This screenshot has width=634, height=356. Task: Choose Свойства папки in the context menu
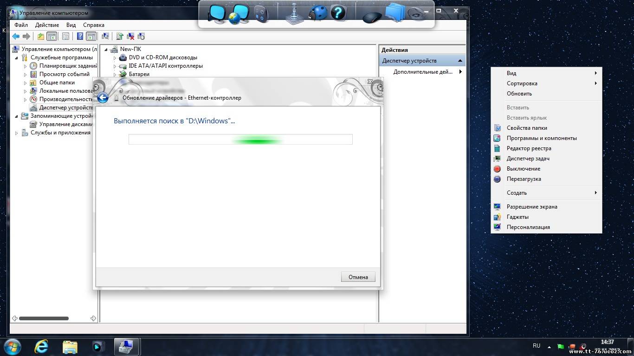coord(547,128)
